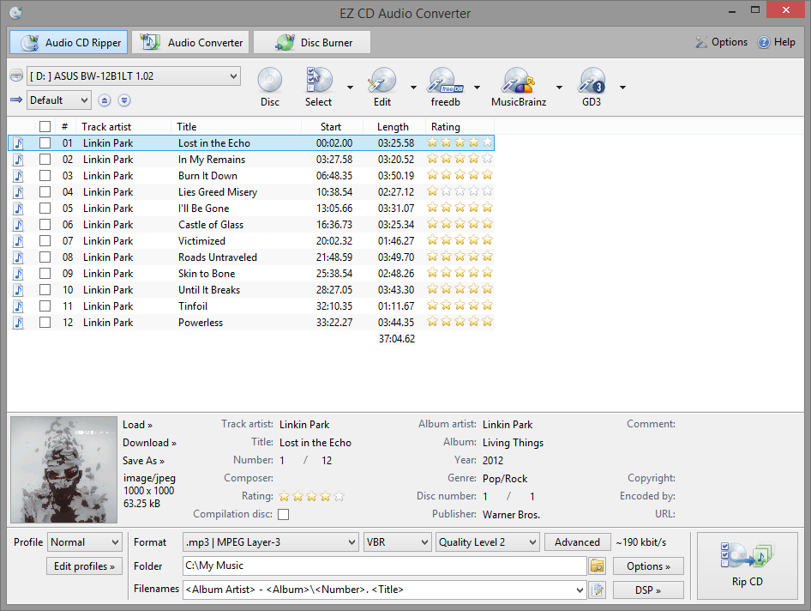Check the box for I'll Be Gone
Screen dimensions: 811x611
coord(45,209)
